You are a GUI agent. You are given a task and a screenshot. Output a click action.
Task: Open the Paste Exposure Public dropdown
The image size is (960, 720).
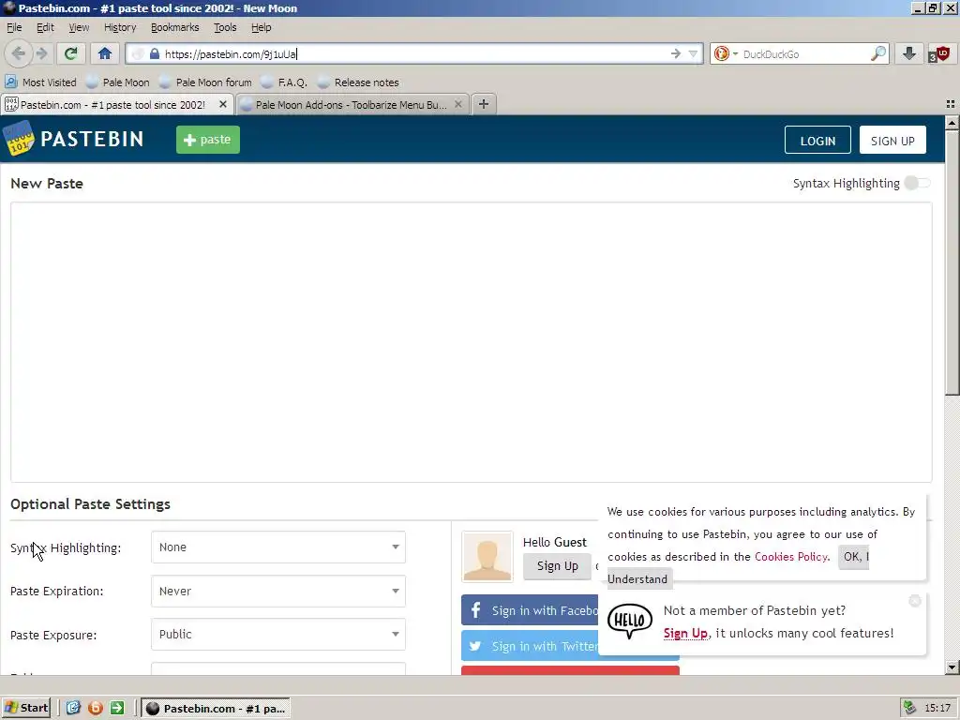(x=278, y=635)
